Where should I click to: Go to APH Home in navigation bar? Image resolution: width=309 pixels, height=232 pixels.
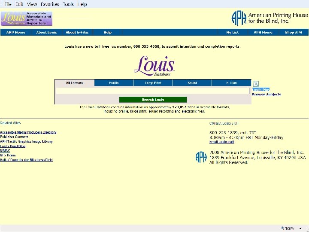tap(263, 32)
